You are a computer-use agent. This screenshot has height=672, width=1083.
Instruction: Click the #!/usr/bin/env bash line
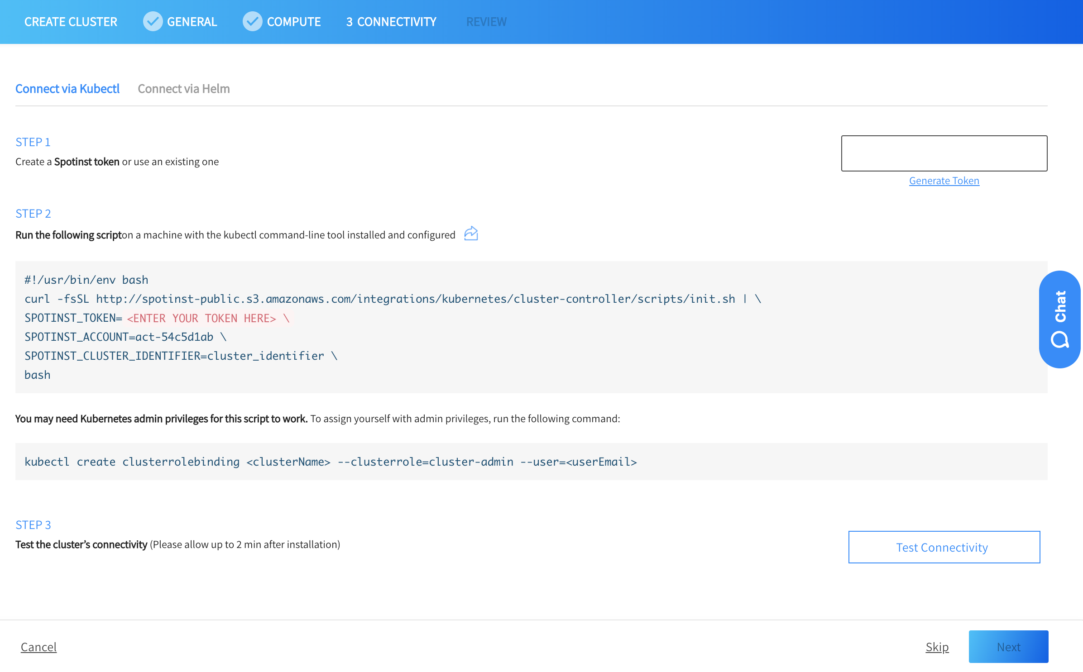click(86, 280)
